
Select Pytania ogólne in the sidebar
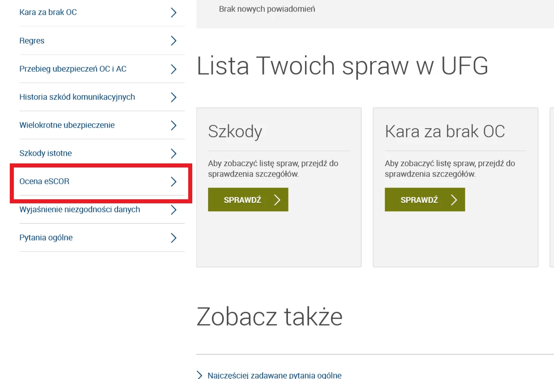point(46,238)
